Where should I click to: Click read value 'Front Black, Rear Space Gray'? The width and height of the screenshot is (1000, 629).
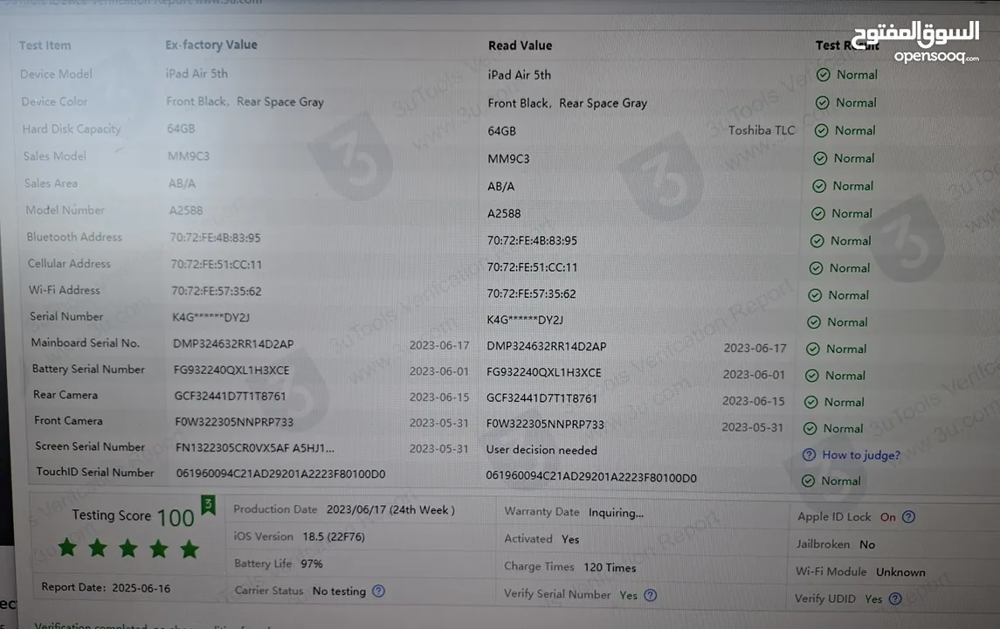coord(567,103)
